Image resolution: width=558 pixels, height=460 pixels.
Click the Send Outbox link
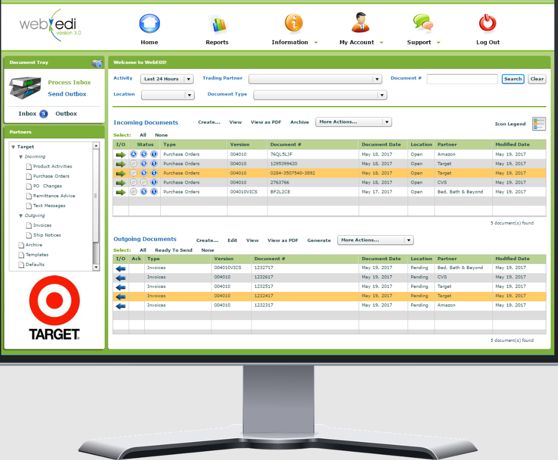[67, 94]
